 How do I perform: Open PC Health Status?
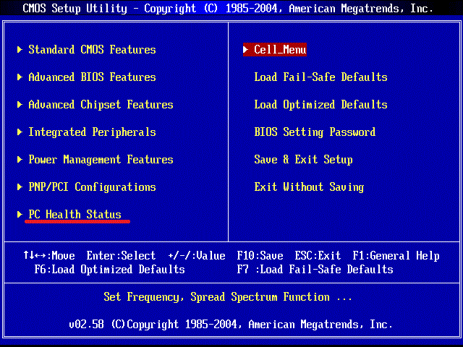click(x=75, y=215)
